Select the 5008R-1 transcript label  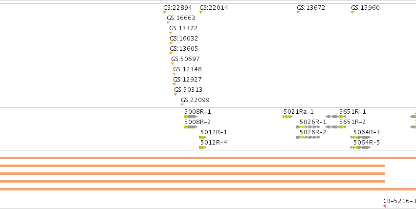pyautogui.click(x=197, y=112)
